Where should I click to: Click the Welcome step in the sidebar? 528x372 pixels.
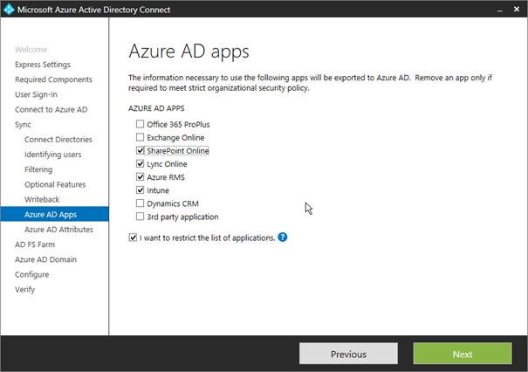[x=31, y=50]
